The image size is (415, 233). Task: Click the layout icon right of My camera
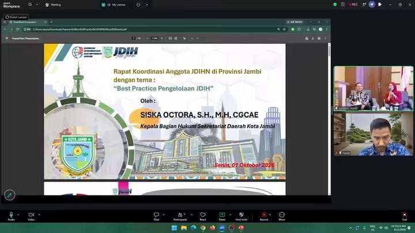(138, 5)
